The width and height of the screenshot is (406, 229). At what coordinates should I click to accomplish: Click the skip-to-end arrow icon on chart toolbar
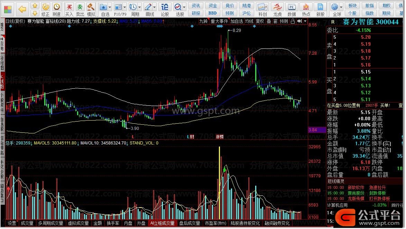[x=299, y=21]
